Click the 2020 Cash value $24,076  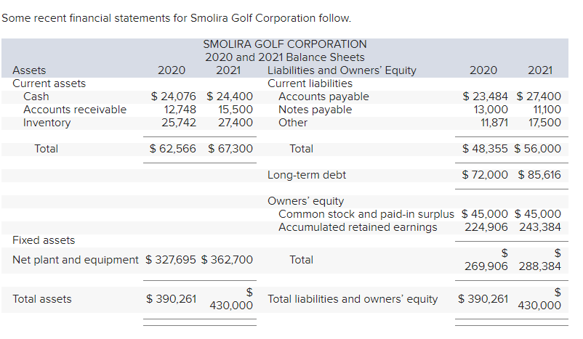tap(173, 97)
